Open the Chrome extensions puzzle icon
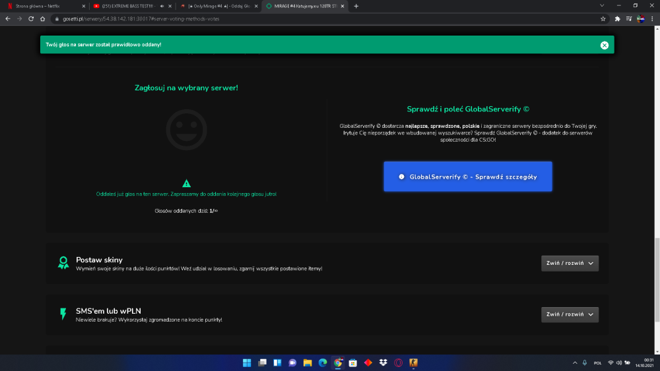Screen dimensions: 660x371 coord(617,19)
